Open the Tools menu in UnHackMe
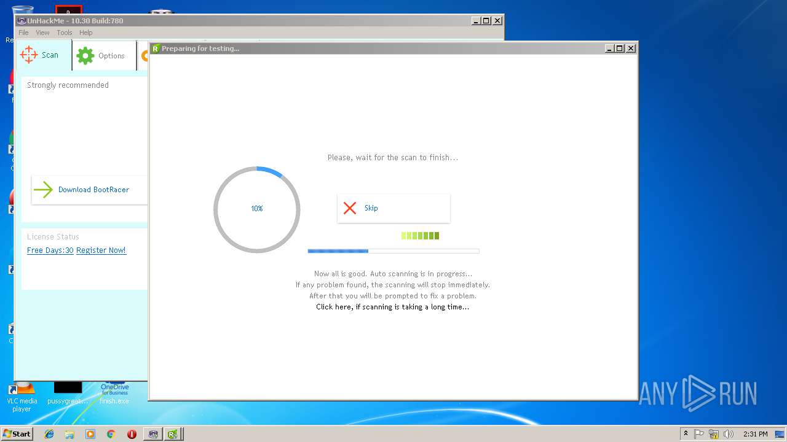Viewport: 787px width, 442px height. pos(65,33)
